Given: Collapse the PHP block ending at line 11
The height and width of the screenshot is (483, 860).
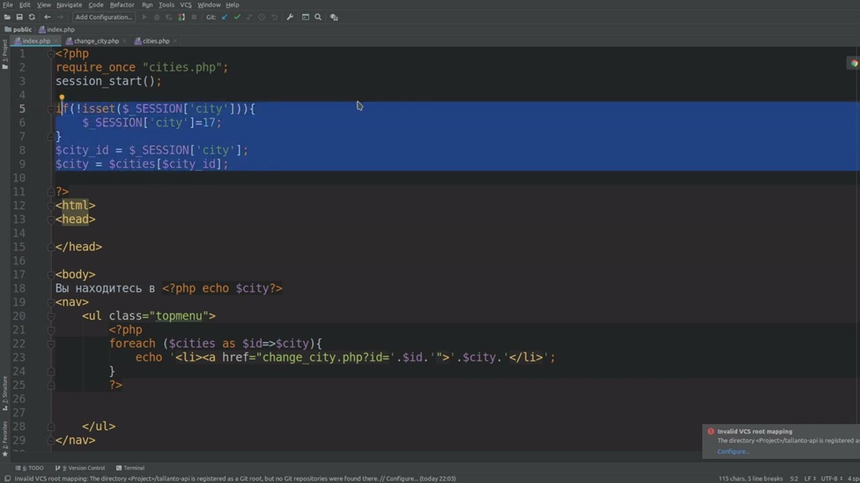Looking at the screenshot, I should click(51, 191).
